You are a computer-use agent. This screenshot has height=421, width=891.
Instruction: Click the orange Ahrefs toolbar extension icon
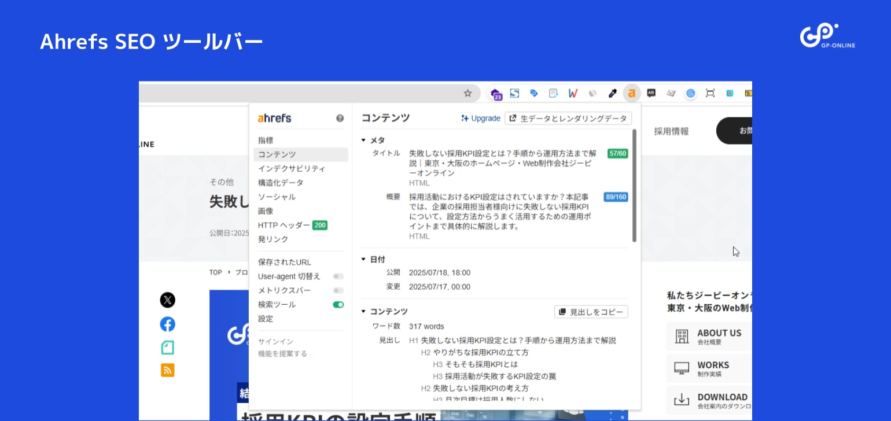click(x=632, y=93)
